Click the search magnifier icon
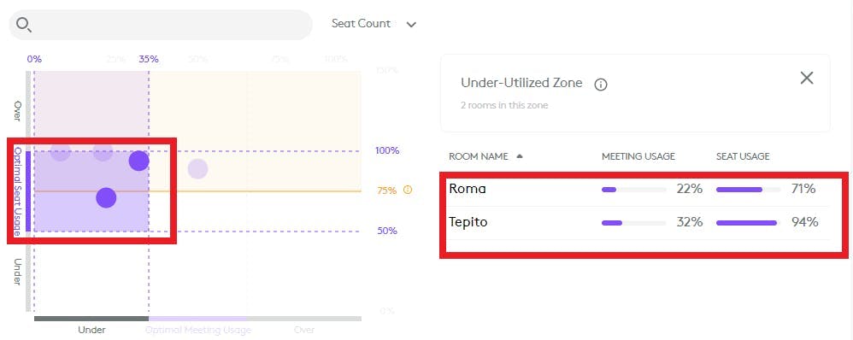 (x=24, y=25)
